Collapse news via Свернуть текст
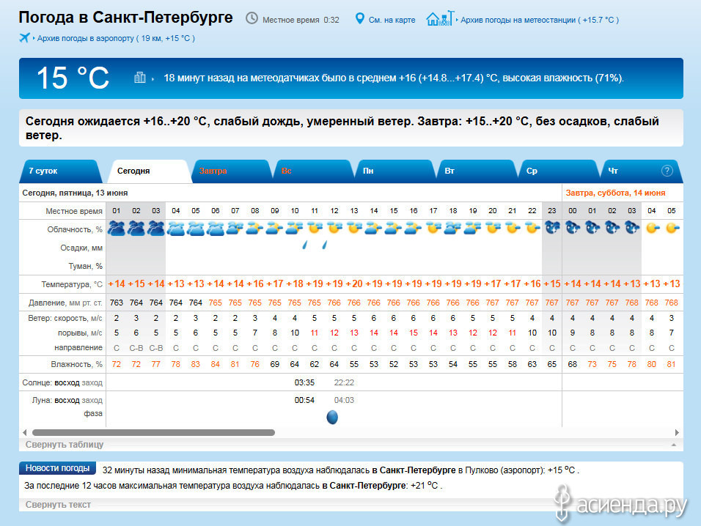The width and height of the screenshot is (701, 526). point(58,505)
